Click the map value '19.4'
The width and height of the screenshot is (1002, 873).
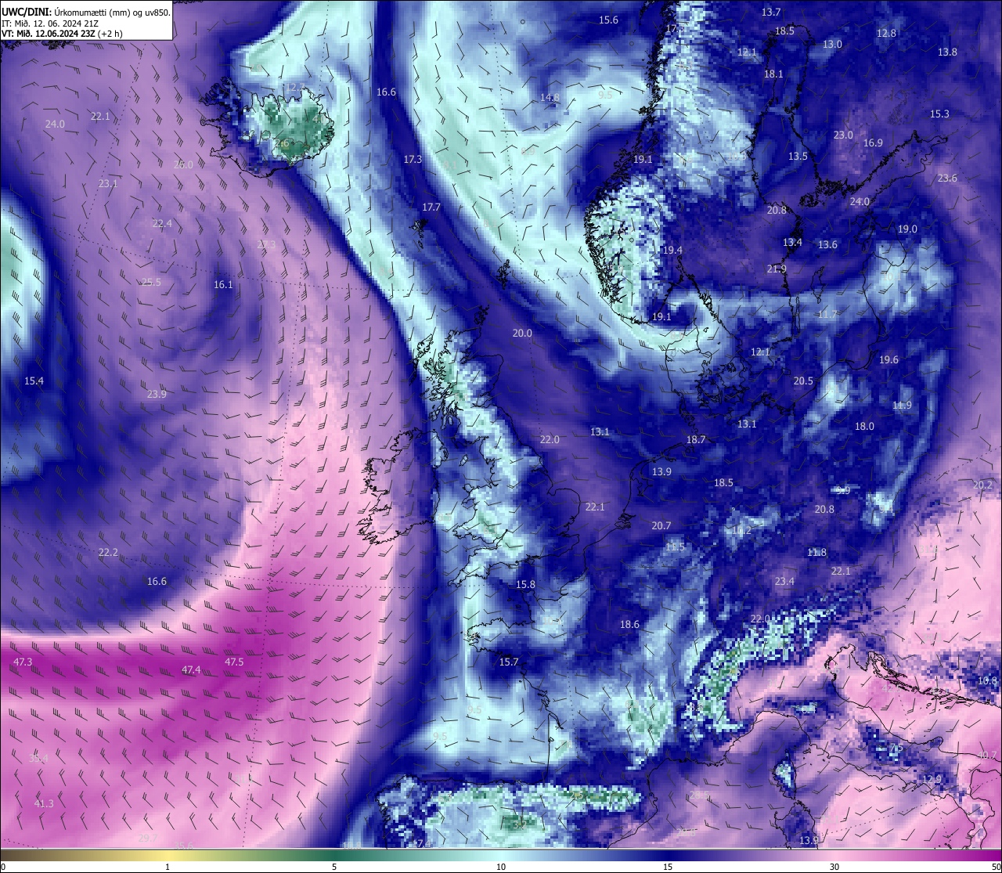tap(672, 251)
